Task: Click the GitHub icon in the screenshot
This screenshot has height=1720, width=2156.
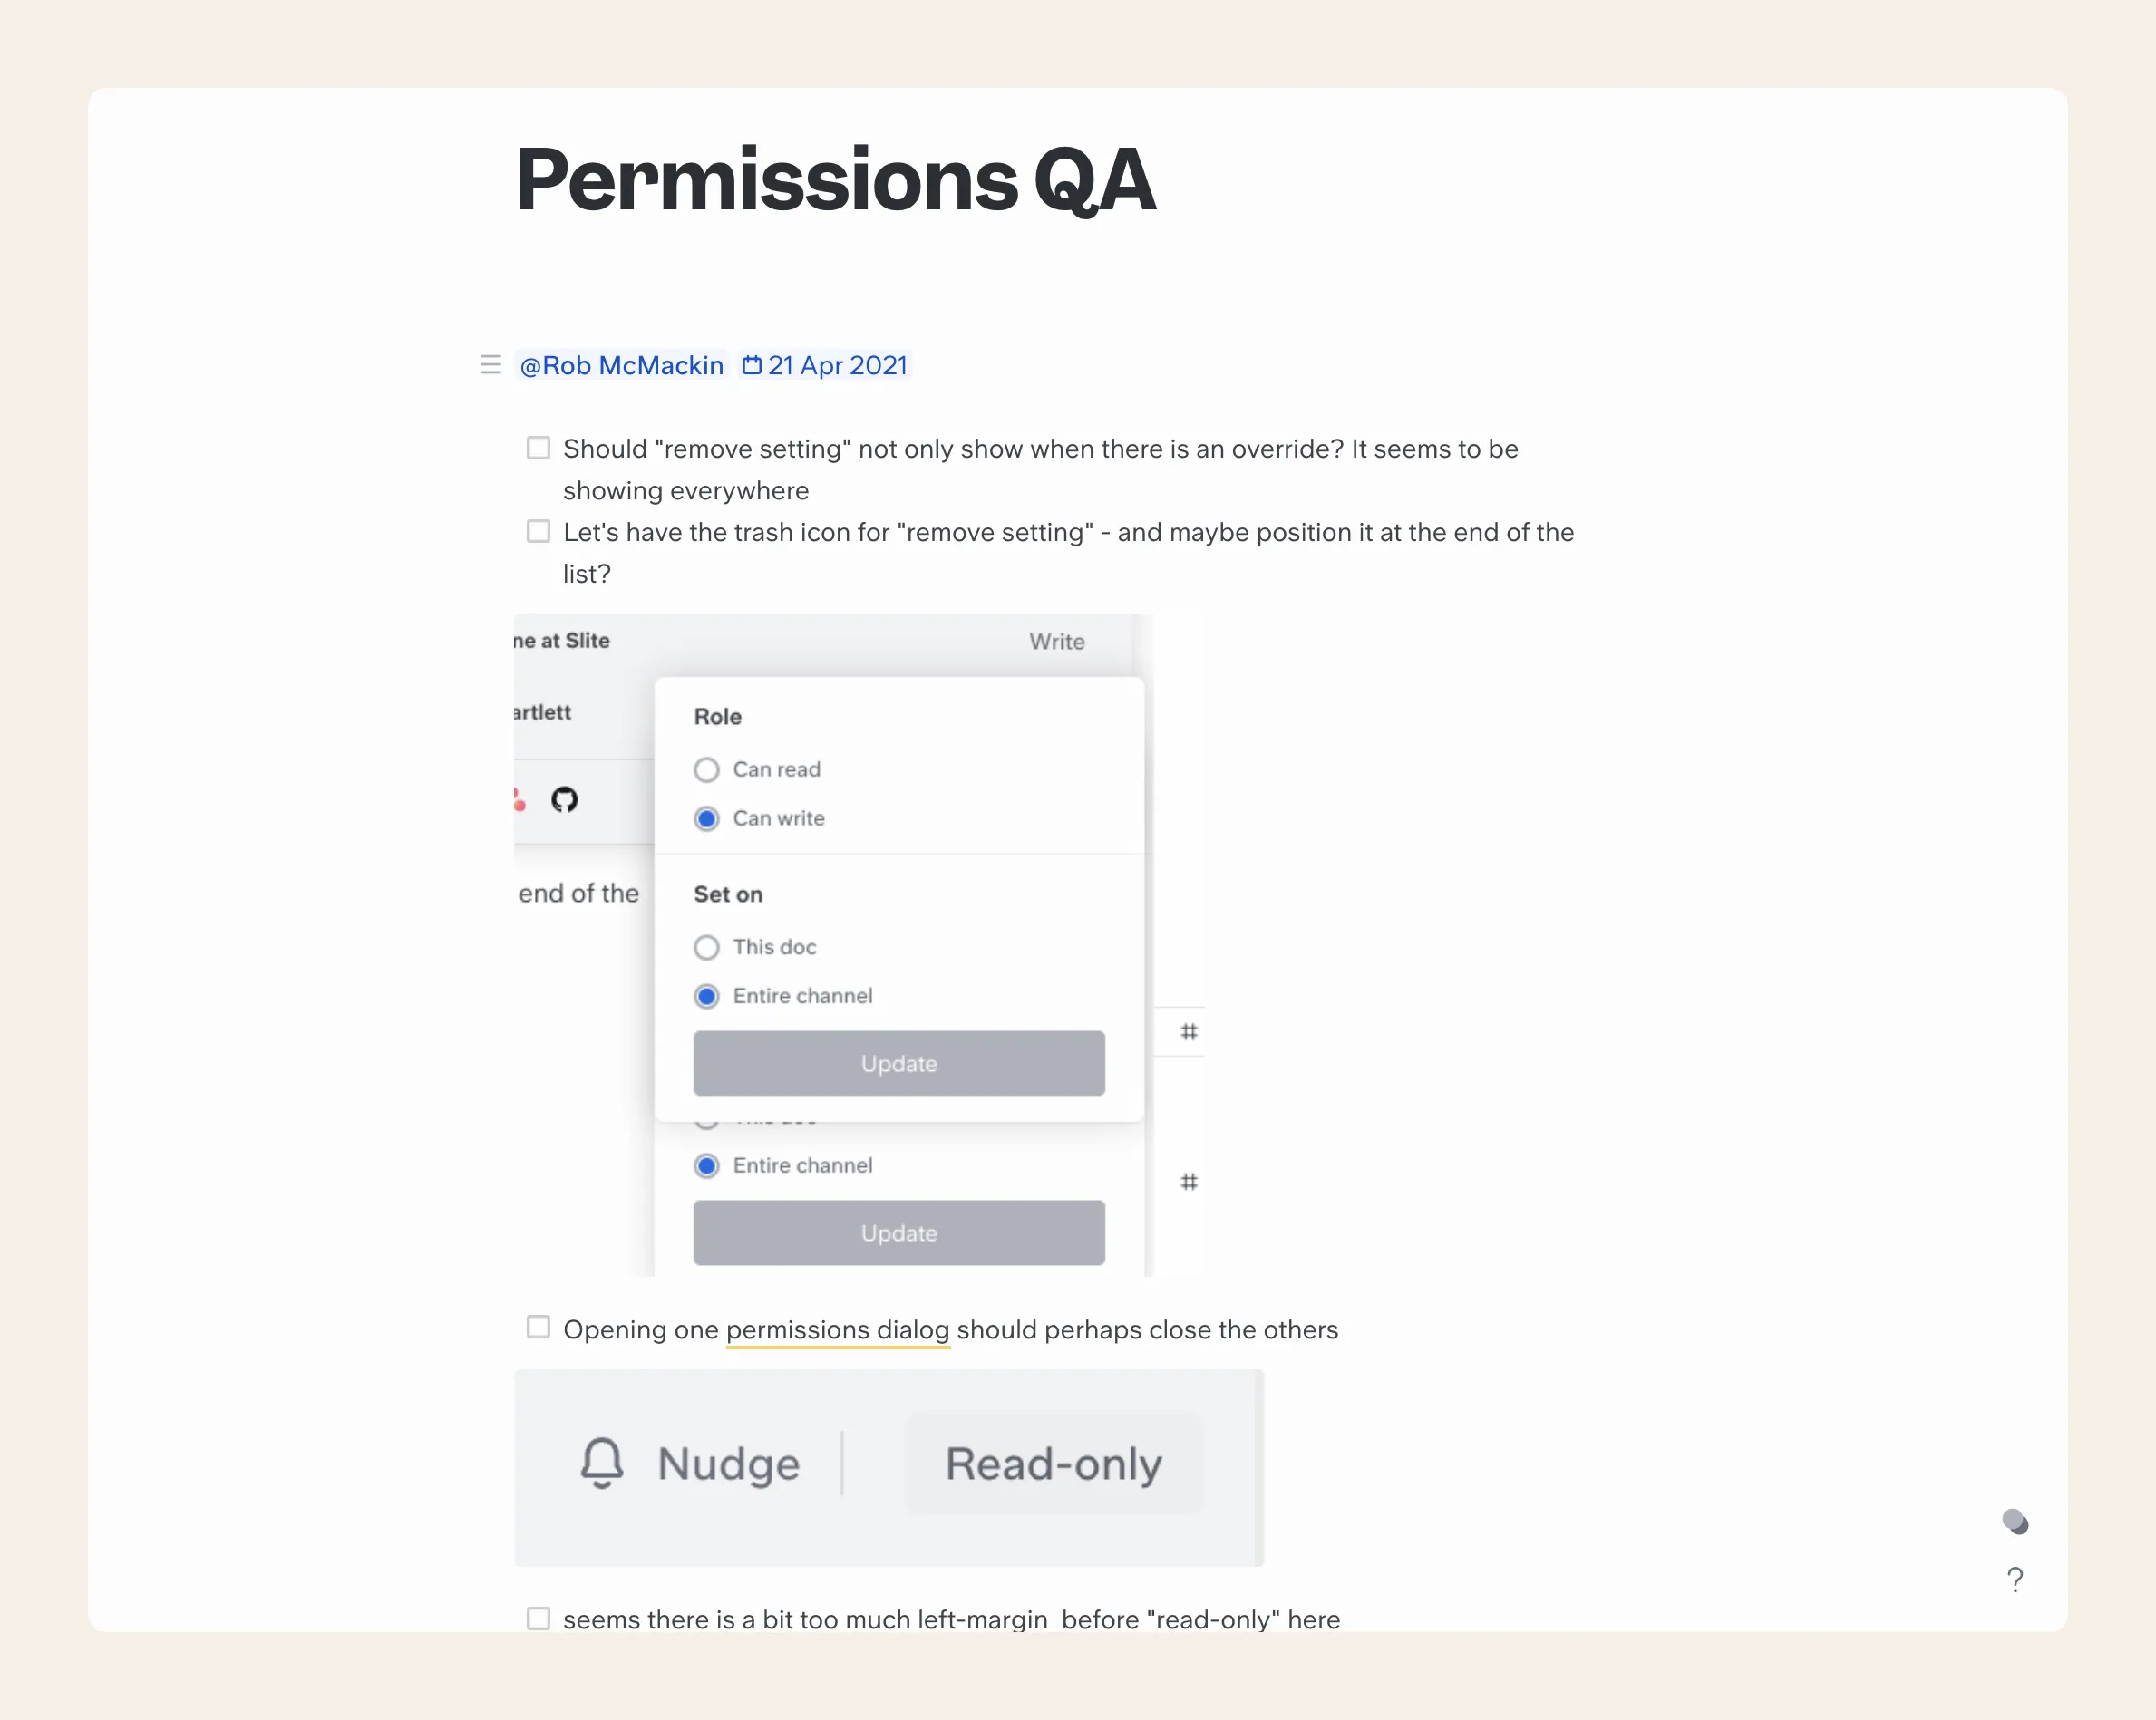Action: pyautogui.click(x=564, y=799)
